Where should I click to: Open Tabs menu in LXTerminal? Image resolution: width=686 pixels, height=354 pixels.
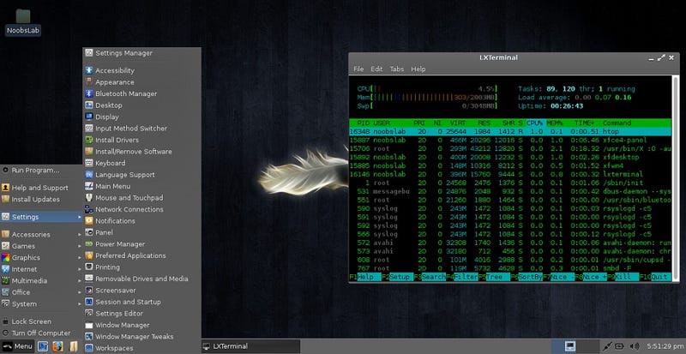[397, 69]
